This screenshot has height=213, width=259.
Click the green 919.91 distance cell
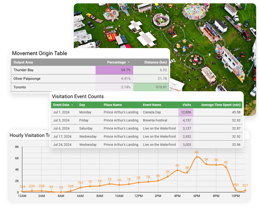click(151, 87)
